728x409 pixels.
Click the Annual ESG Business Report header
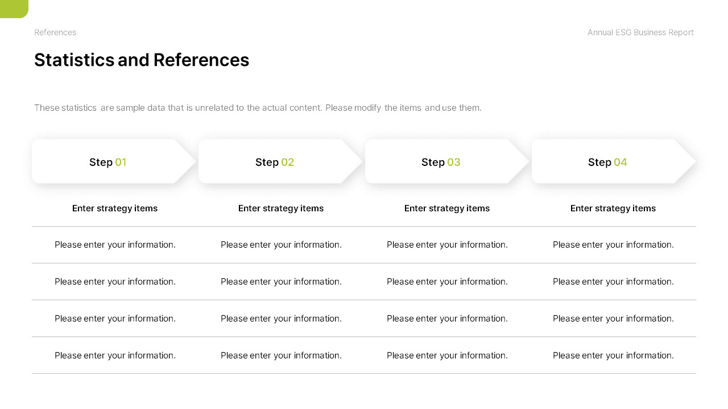point(640,32)
